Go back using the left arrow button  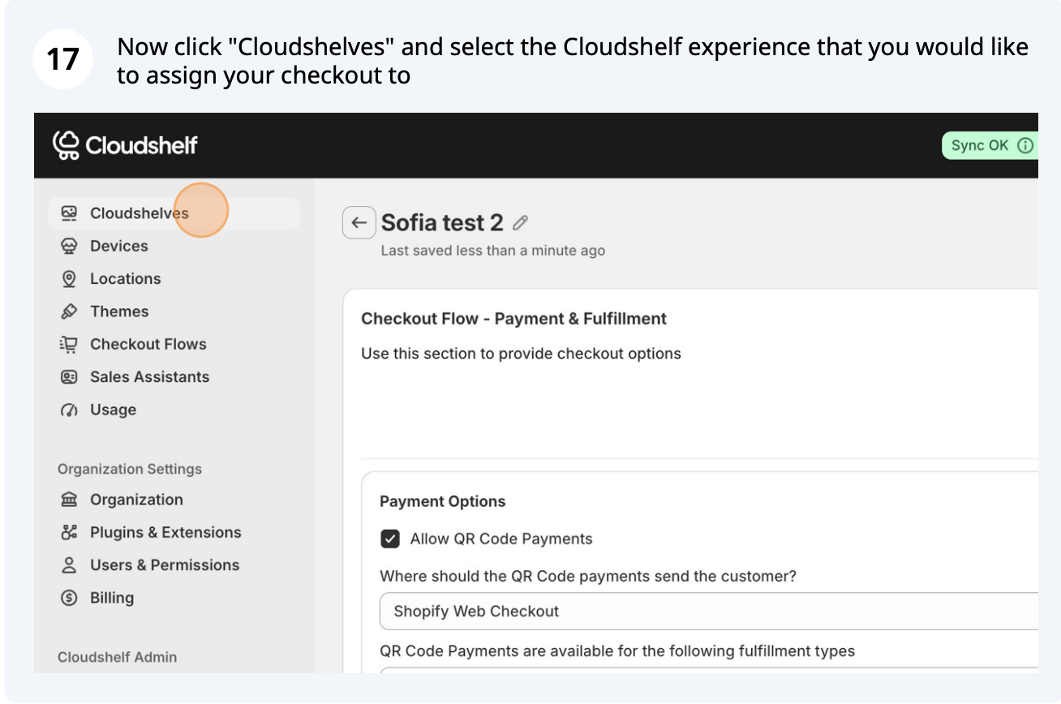(359, 222)
